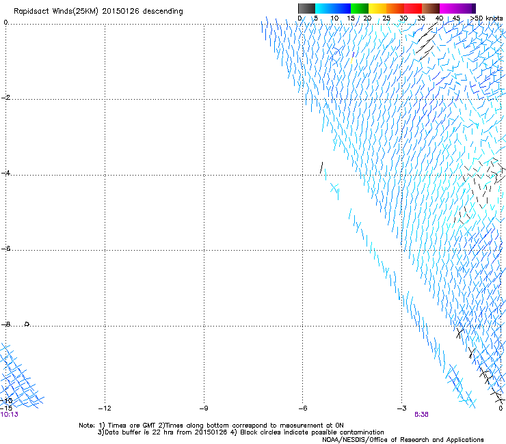506x444 pixels.
Task: Select the red 30–35 knots color segment
Action: 413,8
